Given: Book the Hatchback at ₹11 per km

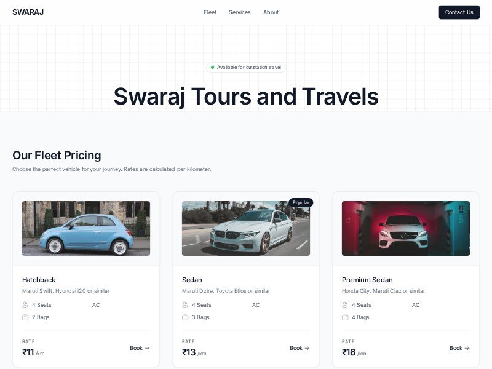Looking at the screenshot, I should click(140, 348).
